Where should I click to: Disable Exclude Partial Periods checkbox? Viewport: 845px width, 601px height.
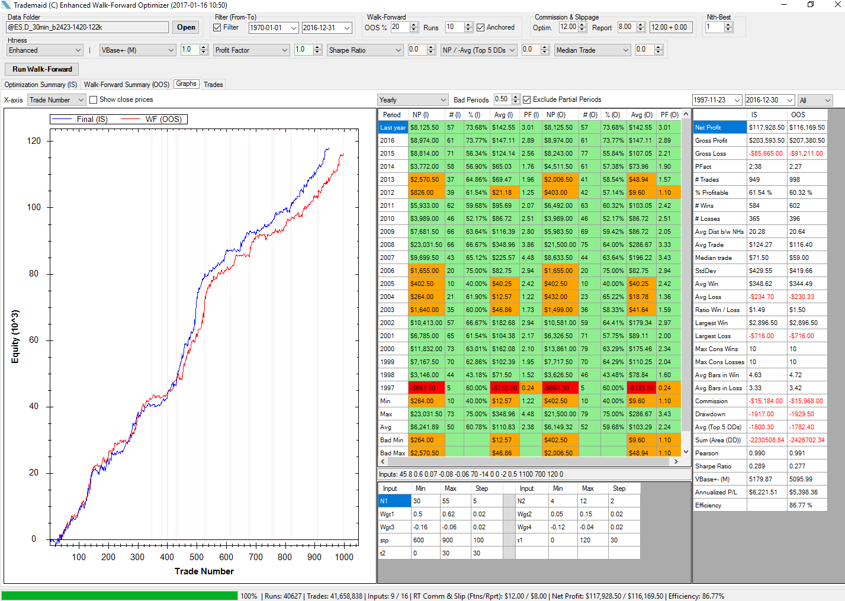pyautogui.click(x=527, y=100)
